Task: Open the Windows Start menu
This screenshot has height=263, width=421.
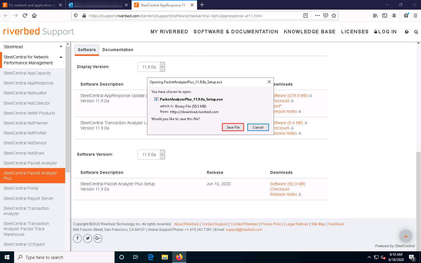Action: coord(7,257)
